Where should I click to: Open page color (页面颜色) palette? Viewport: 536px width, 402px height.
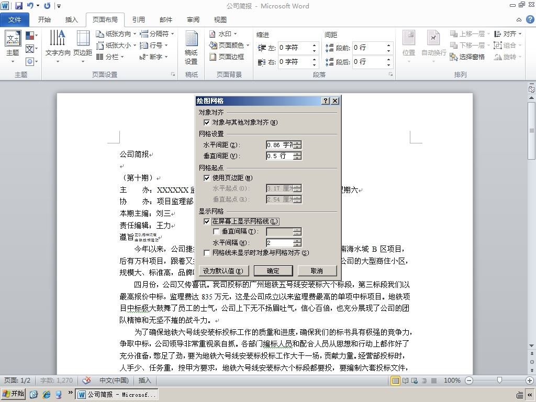coord(229,45)
